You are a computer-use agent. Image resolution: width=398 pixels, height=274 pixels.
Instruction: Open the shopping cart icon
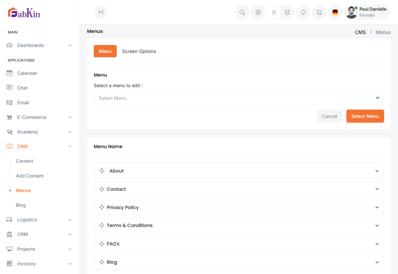pos(319,12)
